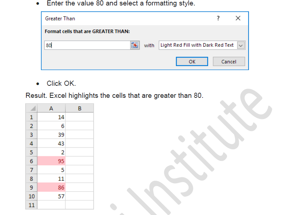Viewport: 291px width, 215px height.
Task: Open the formatting style dropdown arrow
Action: click(x=241, y=45)
